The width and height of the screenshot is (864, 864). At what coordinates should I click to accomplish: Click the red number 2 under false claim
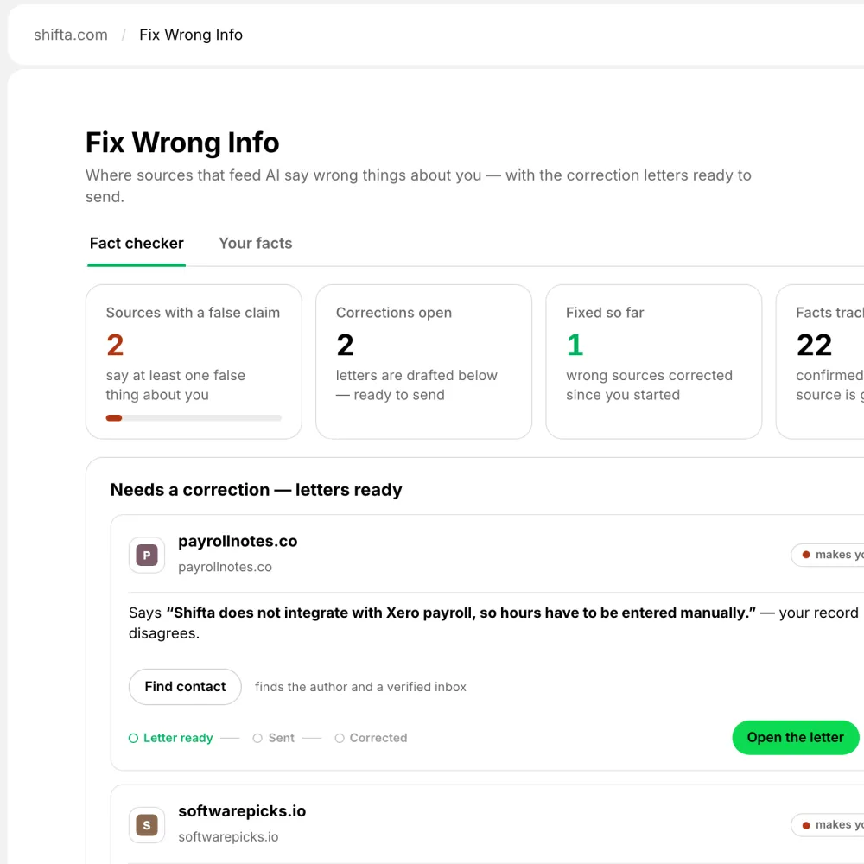(x=115, y=346)
